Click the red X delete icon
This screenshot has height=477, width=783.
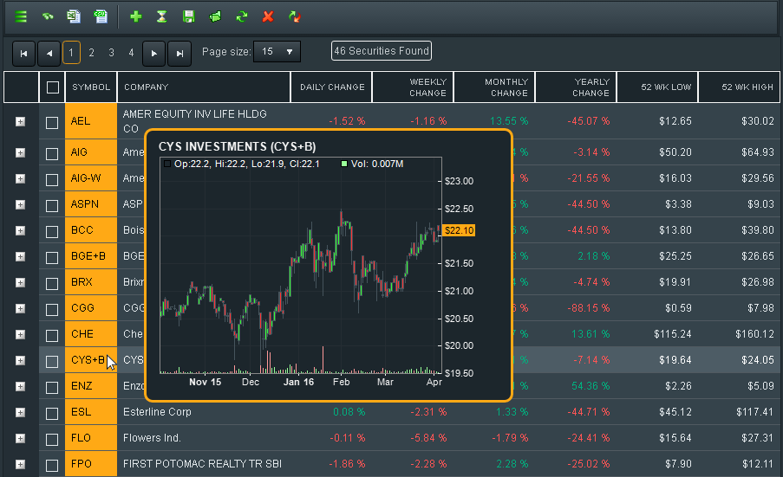click(x=268, y=16)
